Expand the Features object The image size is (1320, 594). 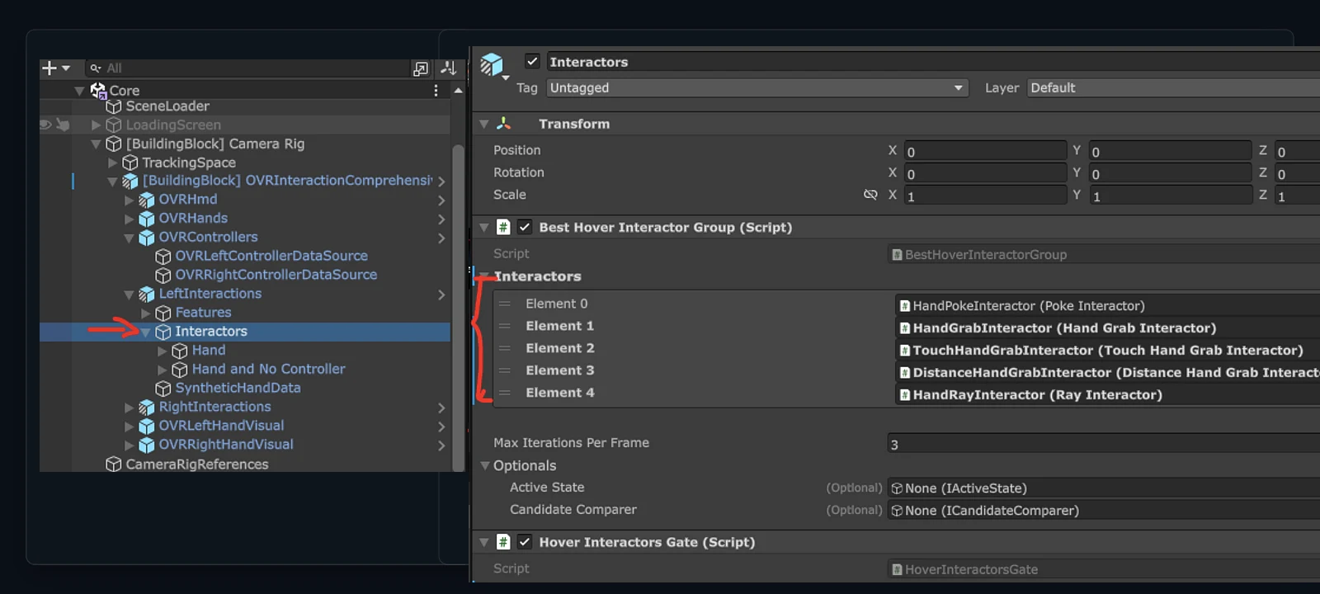145,313
